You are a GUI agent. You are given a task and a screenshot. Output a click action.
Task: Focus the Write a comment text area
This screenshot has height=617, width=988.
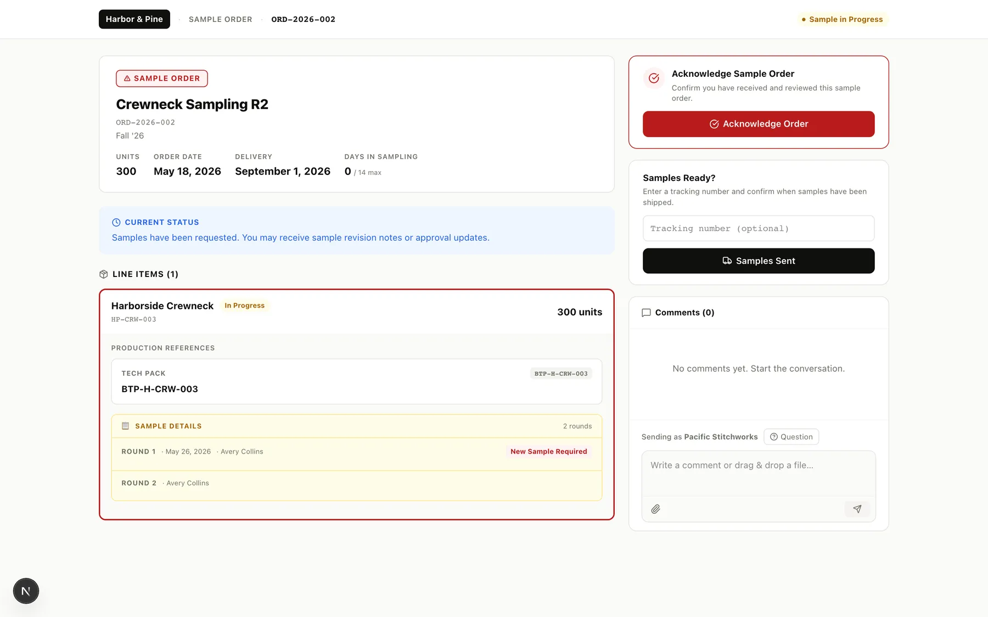pos(759,473)
